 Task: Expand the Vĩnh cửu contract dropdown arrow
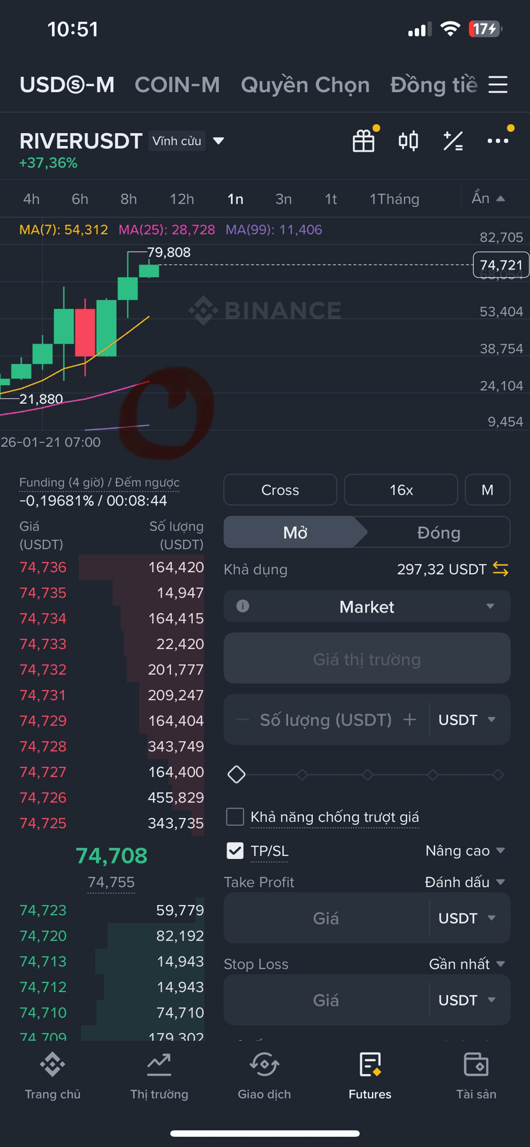click(218, 141)
